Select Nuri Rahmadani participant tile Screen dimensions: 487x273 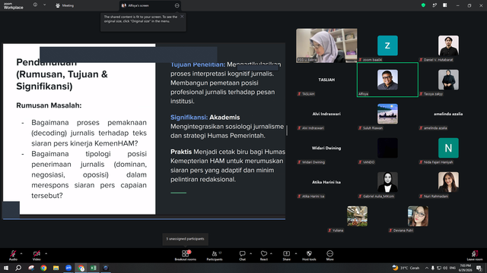pyautogui.click(x=448, y=182)
